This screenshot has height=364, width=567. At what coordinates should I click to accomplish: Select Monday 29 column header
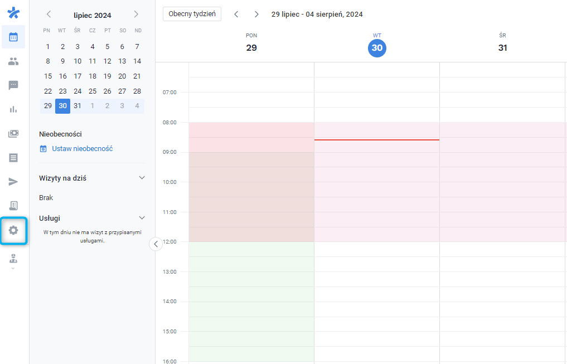click(251, 43)
